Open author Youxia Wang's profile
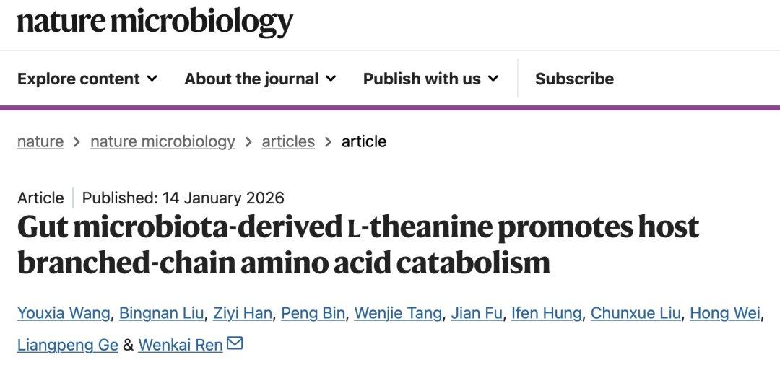 point(64,313)
